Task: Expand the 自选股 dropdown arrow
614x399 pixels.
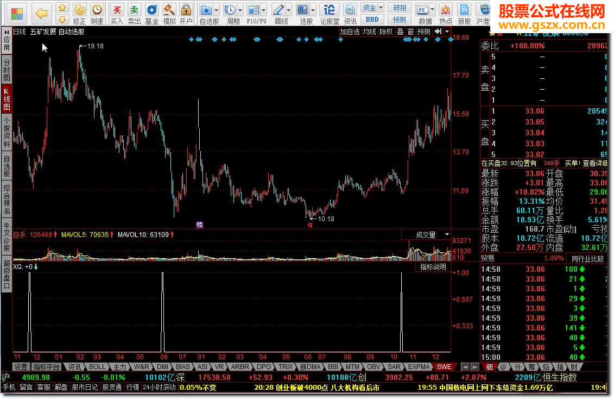Action: coord(216,10)
